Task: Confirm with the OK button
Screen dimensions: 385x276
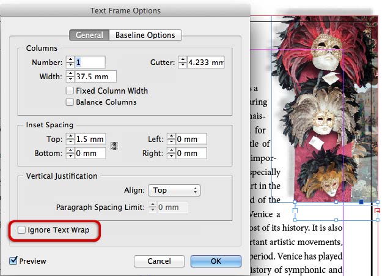Action: point(216,261)
